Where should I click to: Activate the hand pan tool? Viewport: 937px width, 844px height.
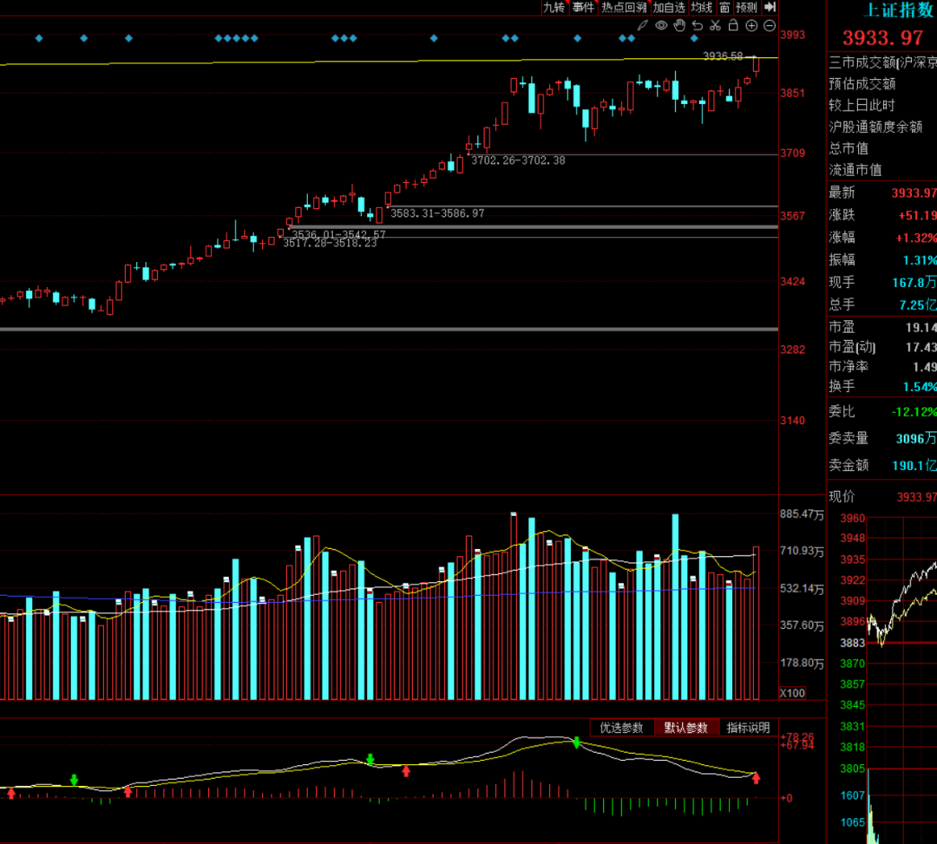(679, 25)
